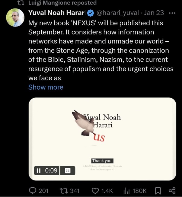Click the repost icon beside the reposted label
Screen dimensions: 182x197
point(21,3)
